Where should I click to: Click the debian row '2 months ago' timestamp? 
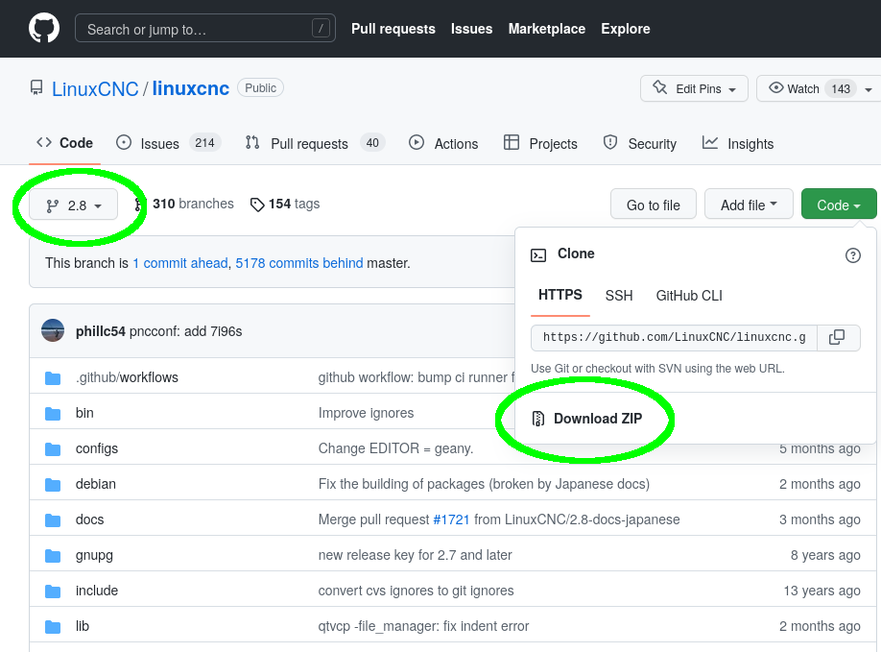pyautogui.click(x=820, y=483)
